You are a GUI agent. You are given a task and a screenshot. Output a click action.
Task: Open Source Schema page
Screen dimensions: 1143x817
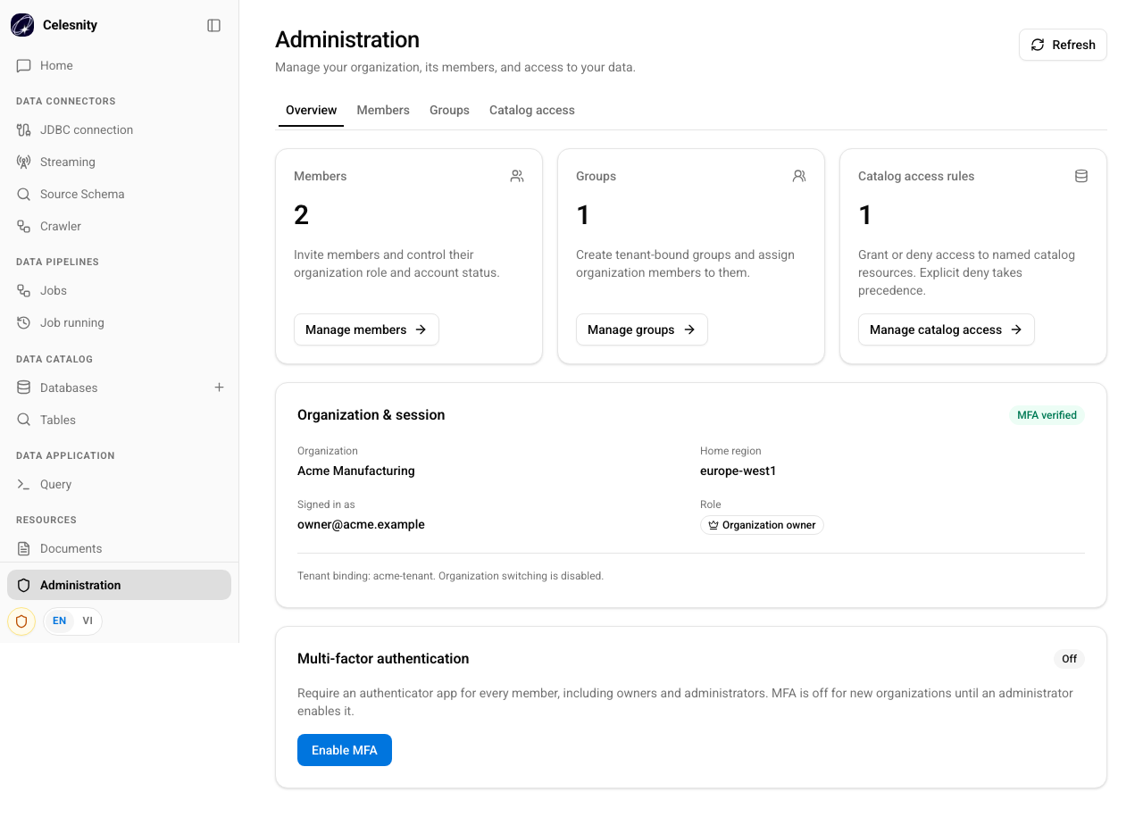click(119, 194)
